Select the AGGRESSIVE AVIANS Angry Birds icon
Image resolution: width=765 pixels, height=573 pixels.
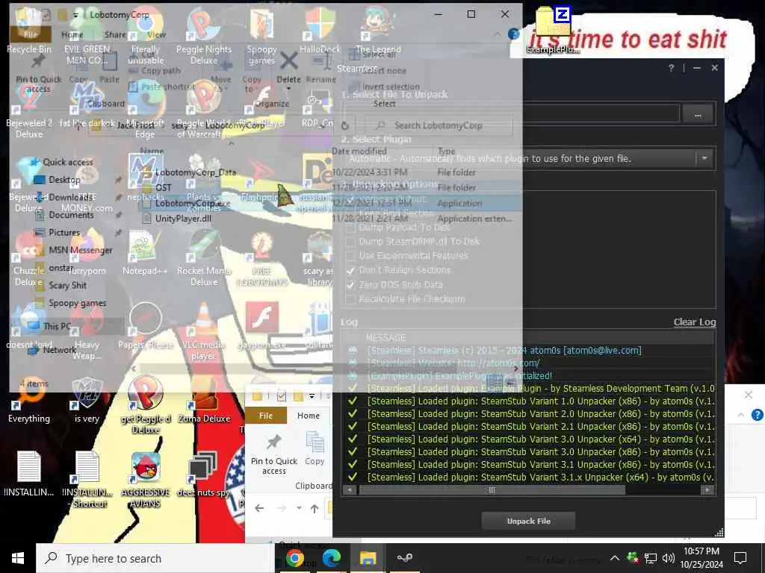pos(146,480)
